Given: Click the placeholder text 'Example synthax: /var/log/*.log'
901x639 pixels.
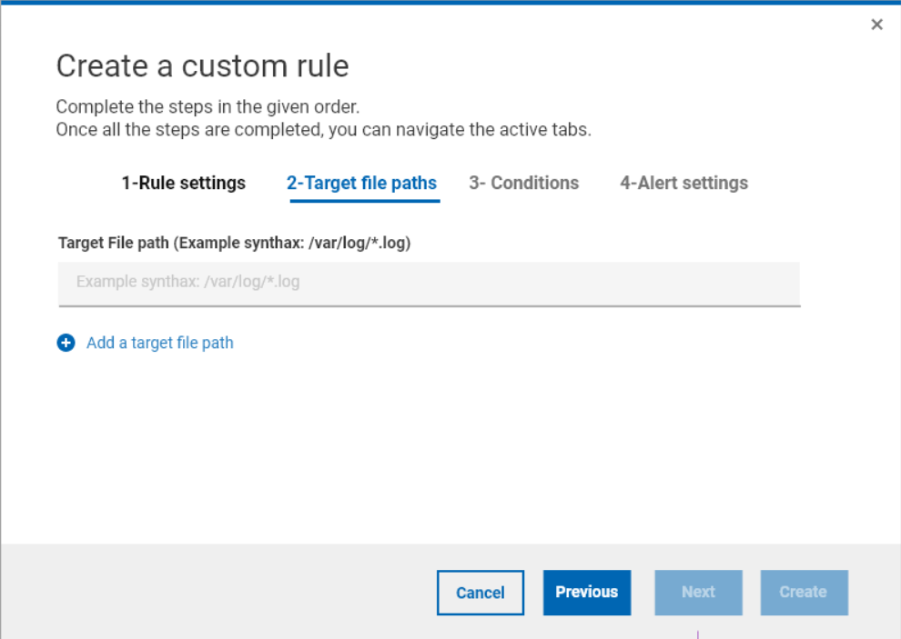Looking at the screenshot, I should (x=188, y=282).
